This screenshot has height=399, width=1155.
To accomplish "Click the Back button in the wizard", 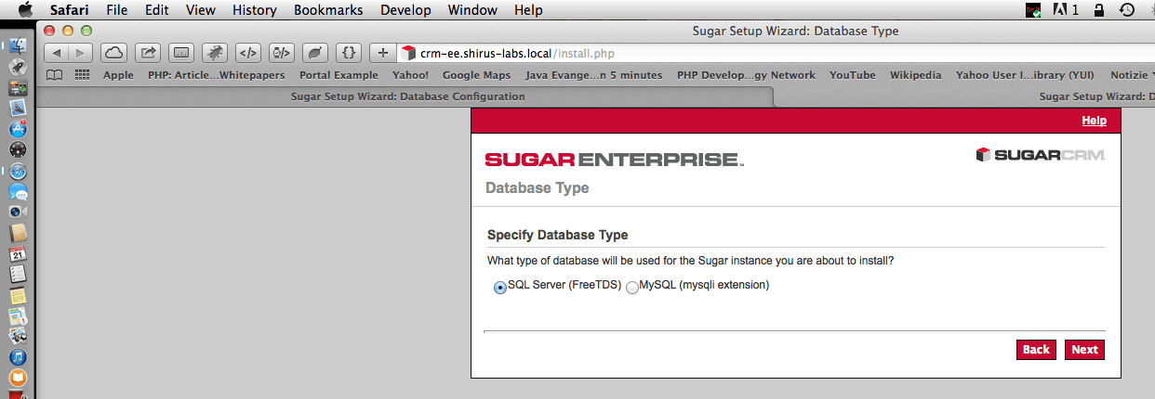I will click(1036, 350).
